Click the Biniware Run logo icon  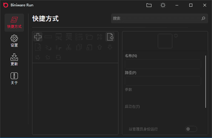[6, 5]
